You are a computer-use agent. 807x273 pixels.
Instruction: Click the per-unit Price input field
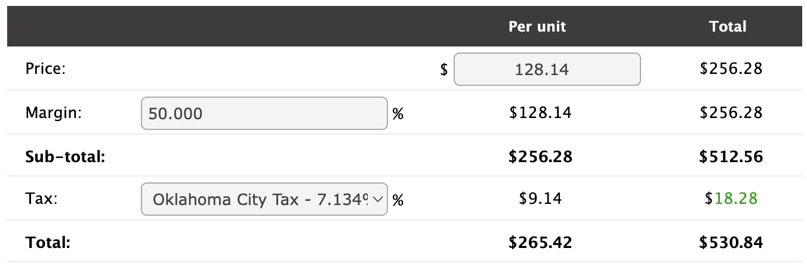pyautogui.click(x=547, y=69)
